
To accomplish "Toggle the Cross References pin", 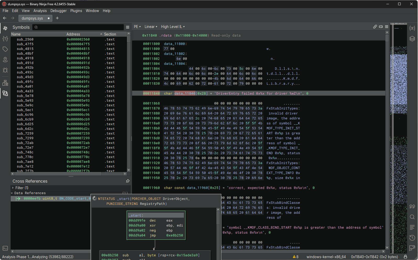I will pyautogui.click(x=128, y=181).
